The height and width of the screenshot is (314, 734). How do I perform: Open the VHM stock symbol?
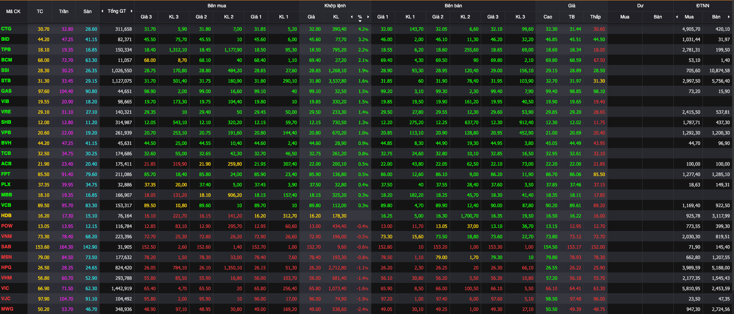[7, 278]
